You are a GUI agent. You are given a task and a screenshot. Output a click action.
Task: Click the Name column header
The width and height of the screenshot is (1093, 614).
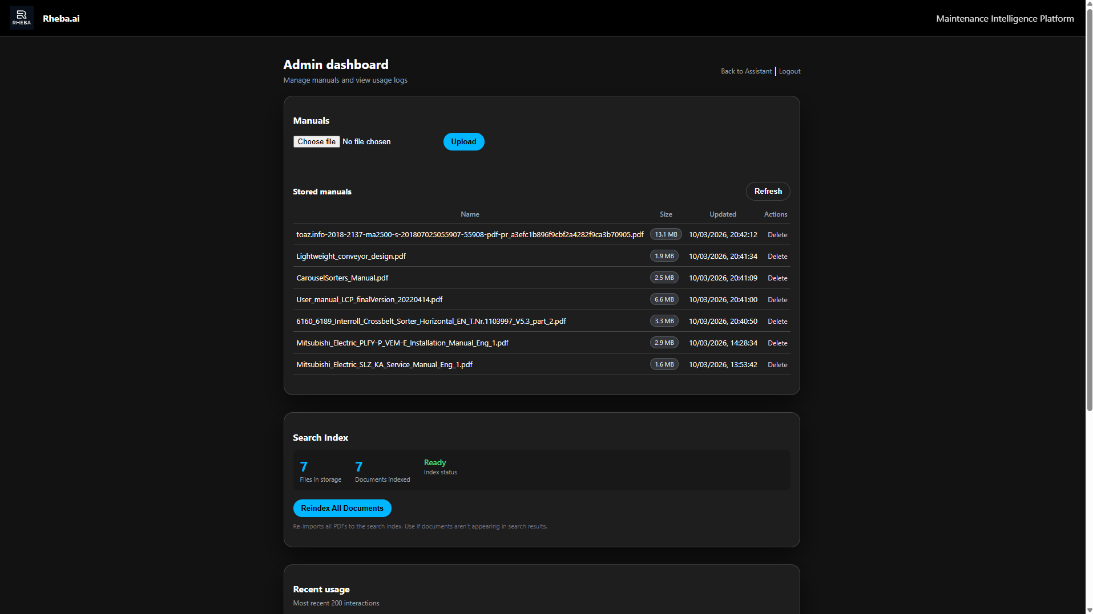(x=470, y=214)
